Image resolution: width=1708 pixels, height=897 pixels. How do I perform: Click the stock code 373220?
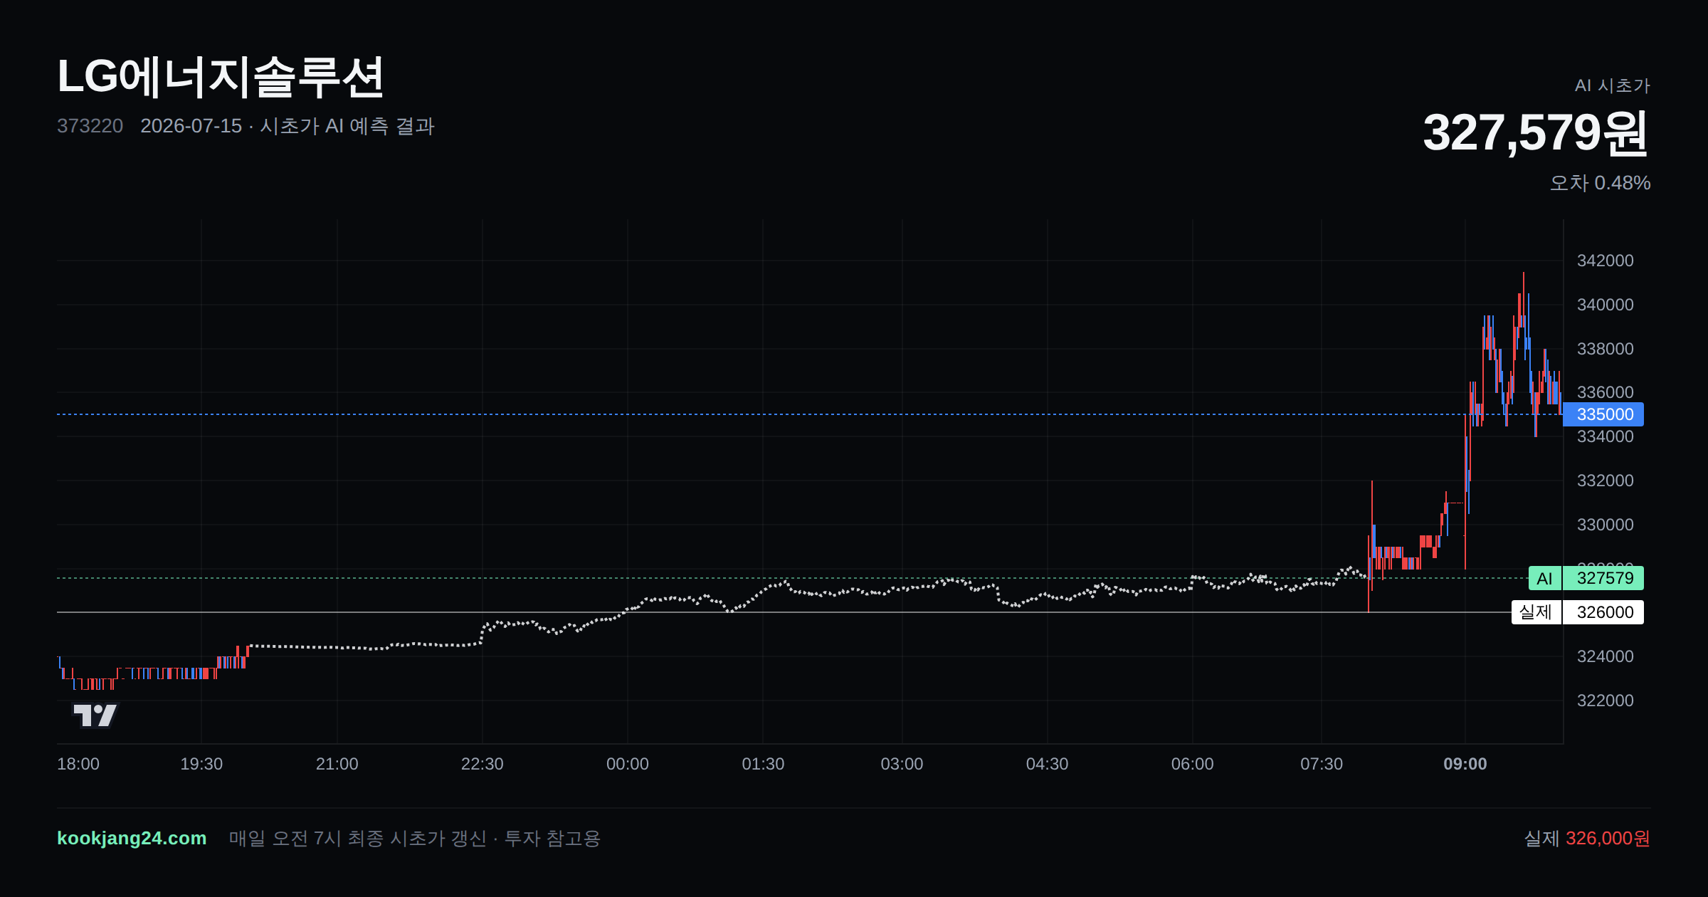90,126
